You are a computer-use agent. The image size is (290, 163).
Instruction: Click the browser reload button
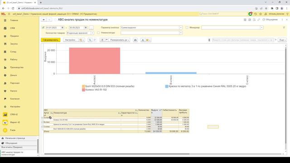tap(13, 8)
